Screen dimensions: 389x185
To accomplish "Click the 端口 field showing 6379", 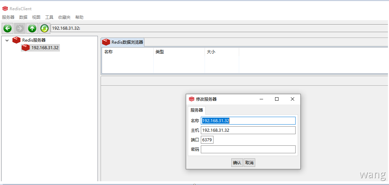I will coord(207,140).
